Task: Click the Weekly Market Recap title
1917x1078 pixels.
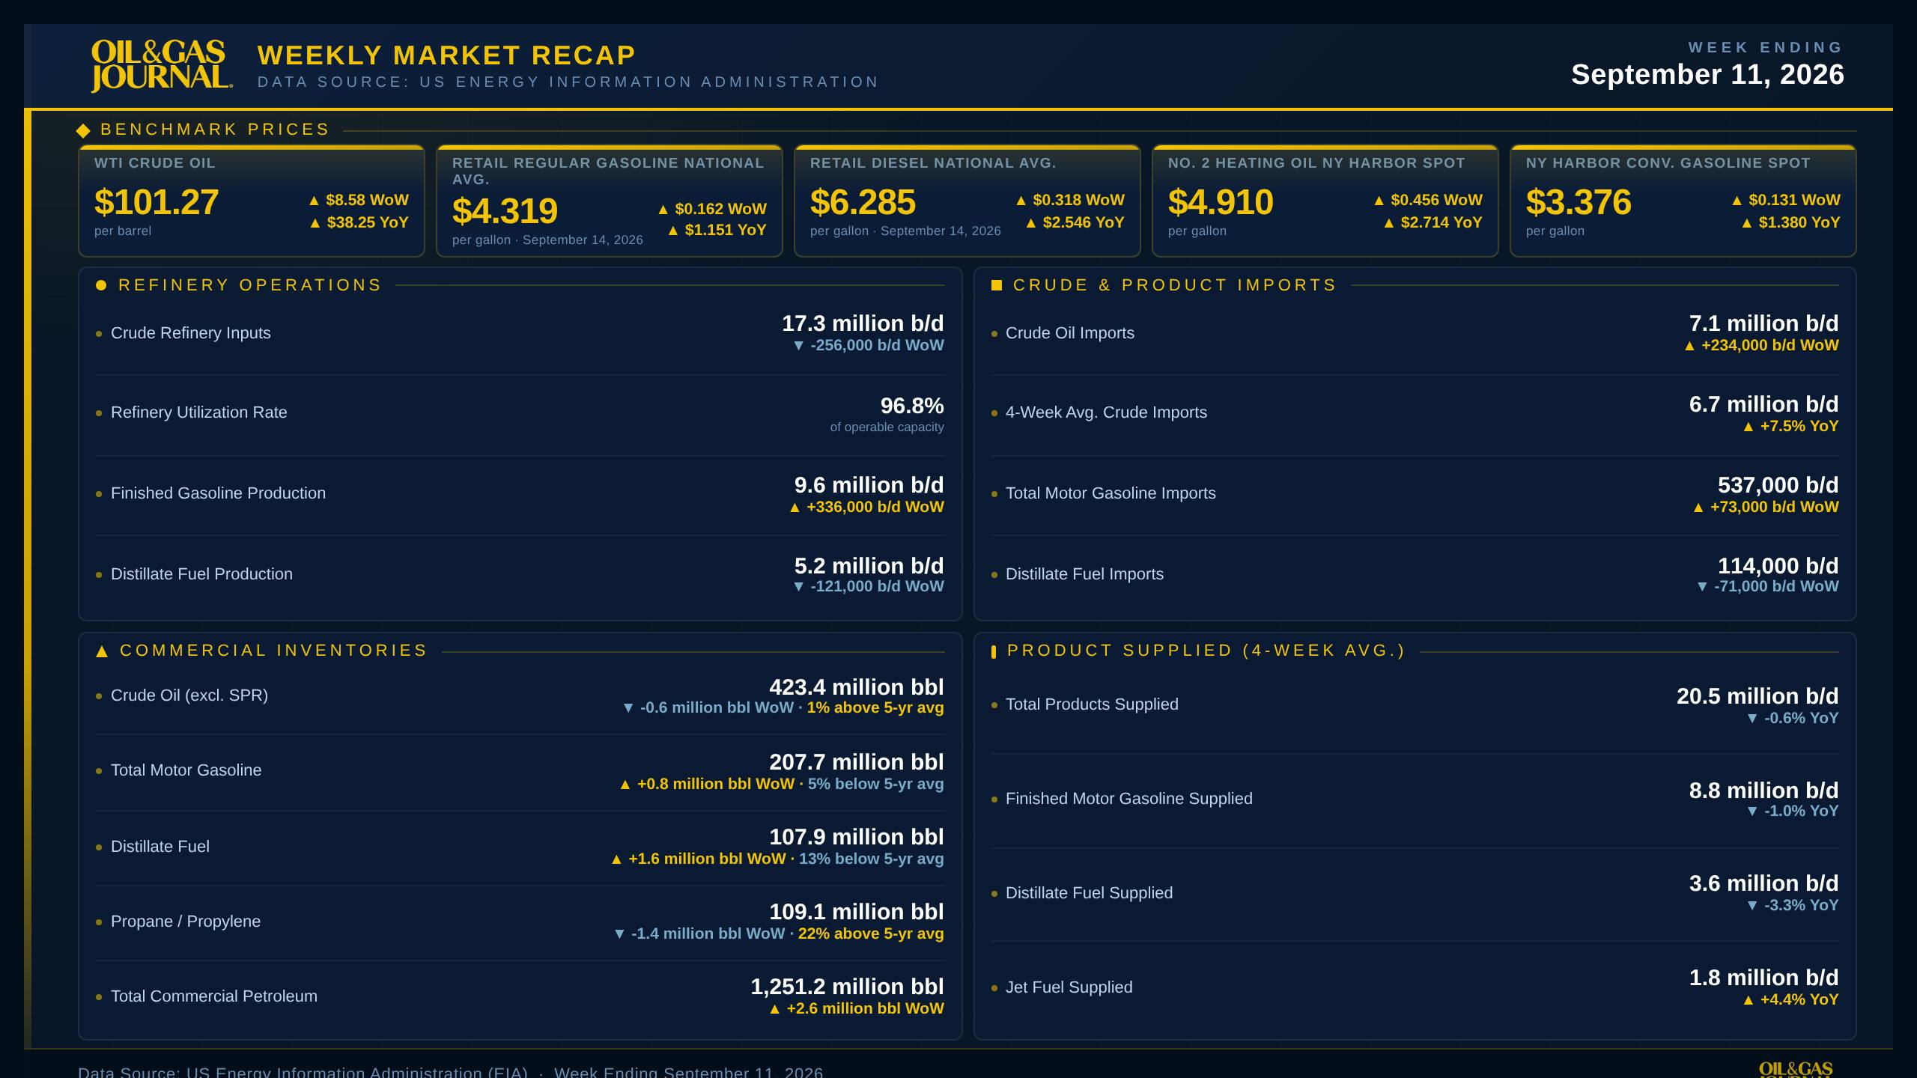Action: 446,55
